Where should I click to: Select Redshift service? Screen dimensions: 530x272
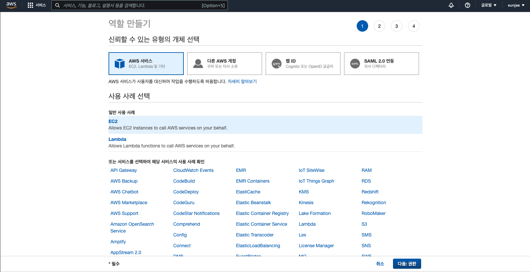point(370,192)
